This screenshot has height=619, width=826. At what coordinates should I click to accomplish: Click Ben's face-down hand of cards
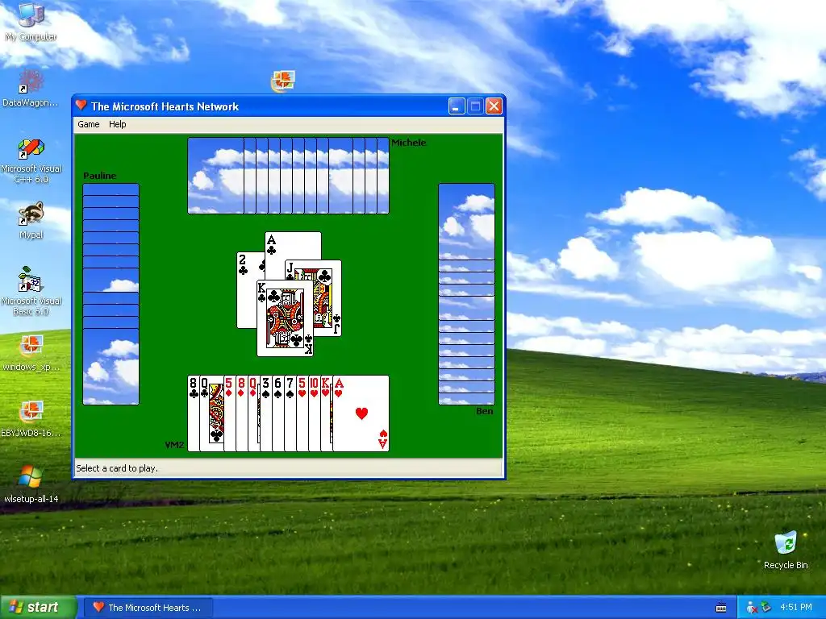[x=466, y=293]
